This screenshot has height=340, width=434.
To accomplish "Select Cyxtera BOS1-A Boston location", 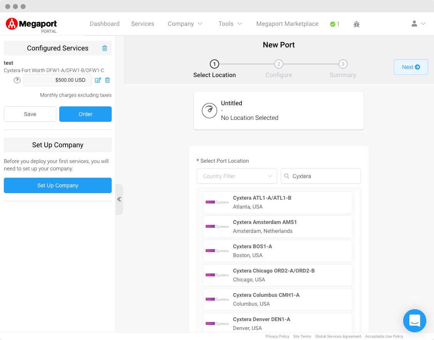I will (277, 251).
